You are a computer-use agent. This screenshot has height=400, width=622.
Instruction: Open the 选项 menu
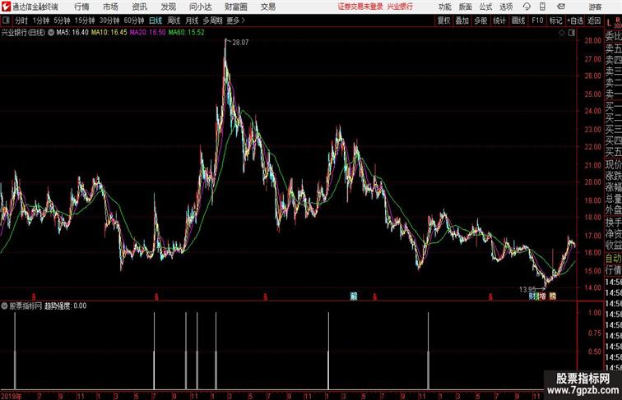pyautogui.click(x=506, y=7)
